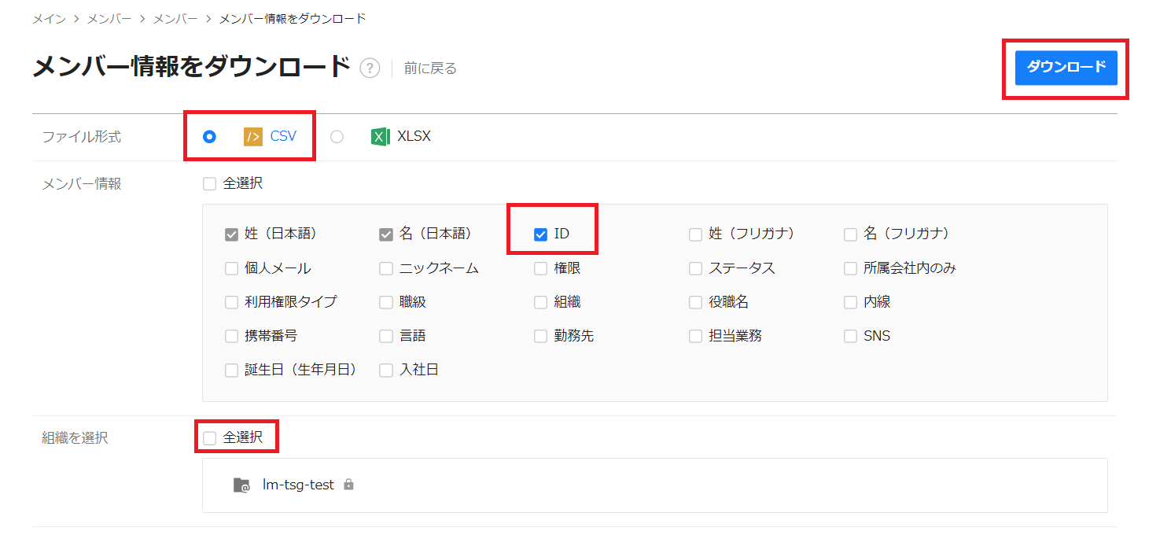This screenshot has height=546, width=1171.
Task: Go to メイン in breadcrumb
Action: [49, 18]
